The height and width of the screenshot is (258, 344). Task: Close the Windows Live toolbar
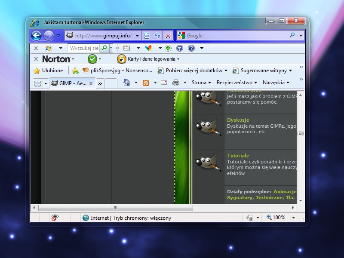(36, 48)
